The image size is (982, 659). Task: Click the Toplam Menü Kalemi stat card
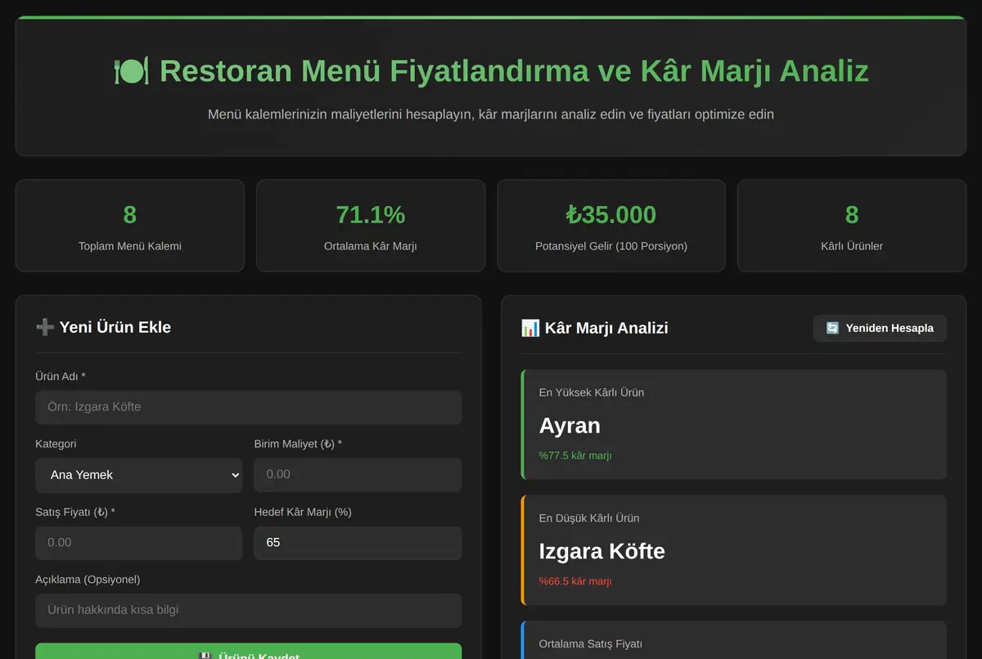click(130, 226)
